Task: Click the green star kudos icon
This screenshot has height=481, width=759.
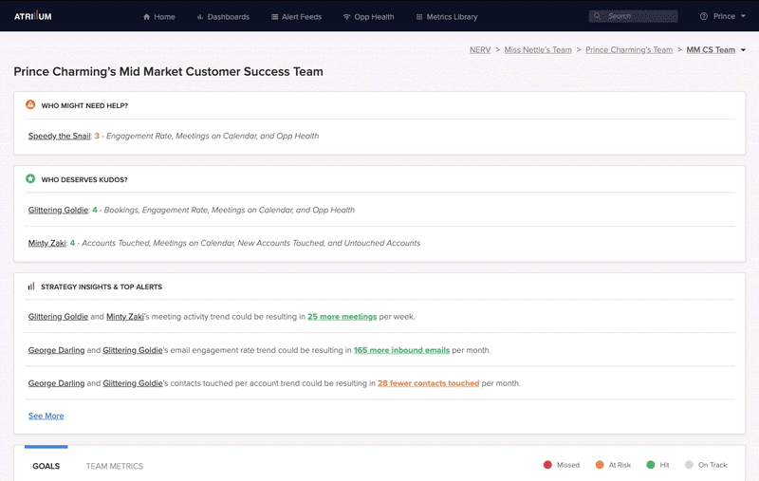Action: 30,178
